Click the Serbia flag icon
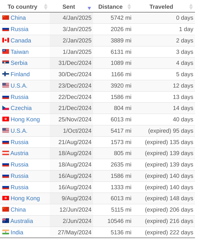The height and width of the screenshot is (239, 201). pyautogui.click(x=6, y=63)
